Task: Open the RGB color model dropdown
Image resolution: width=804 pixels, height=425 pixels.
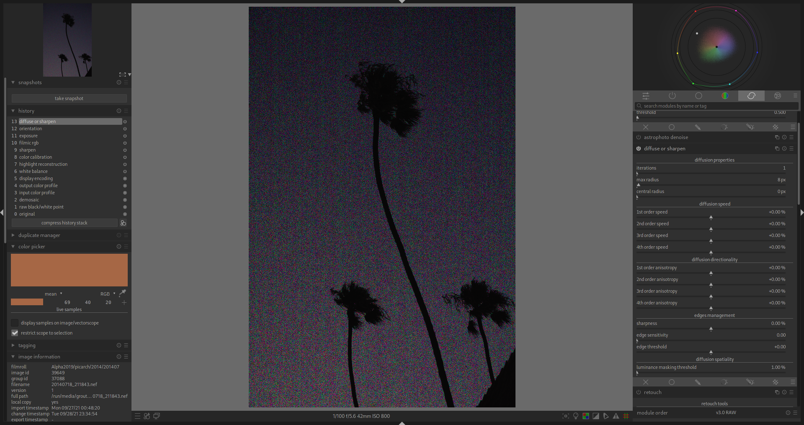Action: 108,294
